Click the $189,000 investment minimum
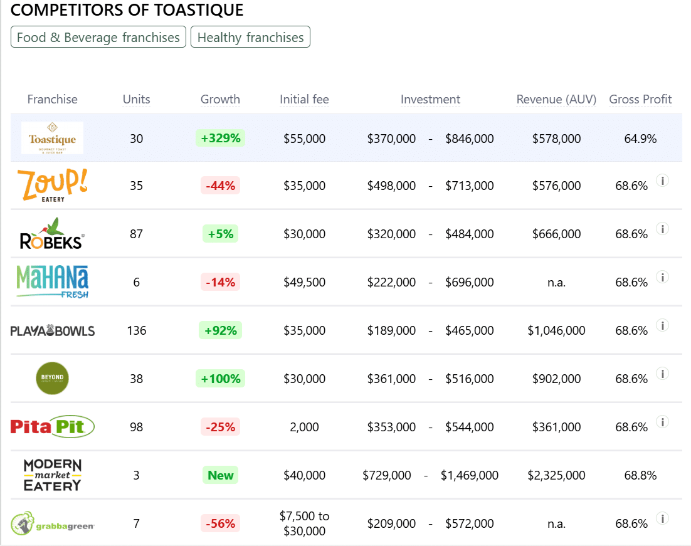The width and height of the screenshot is (691, 546). point(391,330)
